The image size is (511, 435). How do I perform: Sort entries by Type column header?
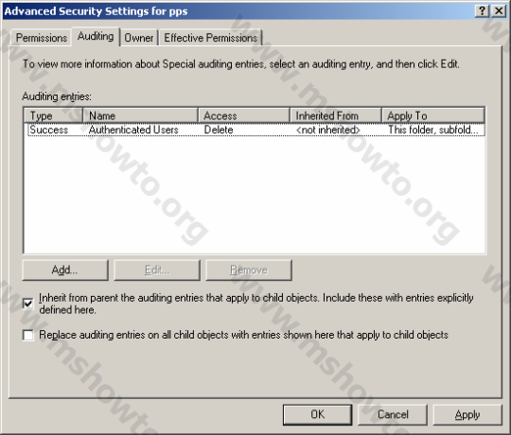click(x=53, y=115)
